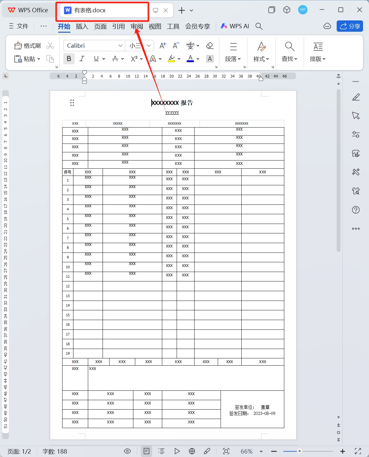The width and height of the screenshot is (369, 457).
Task: Click the Clear Formatting eraser icon
Action: coord(210,46)
